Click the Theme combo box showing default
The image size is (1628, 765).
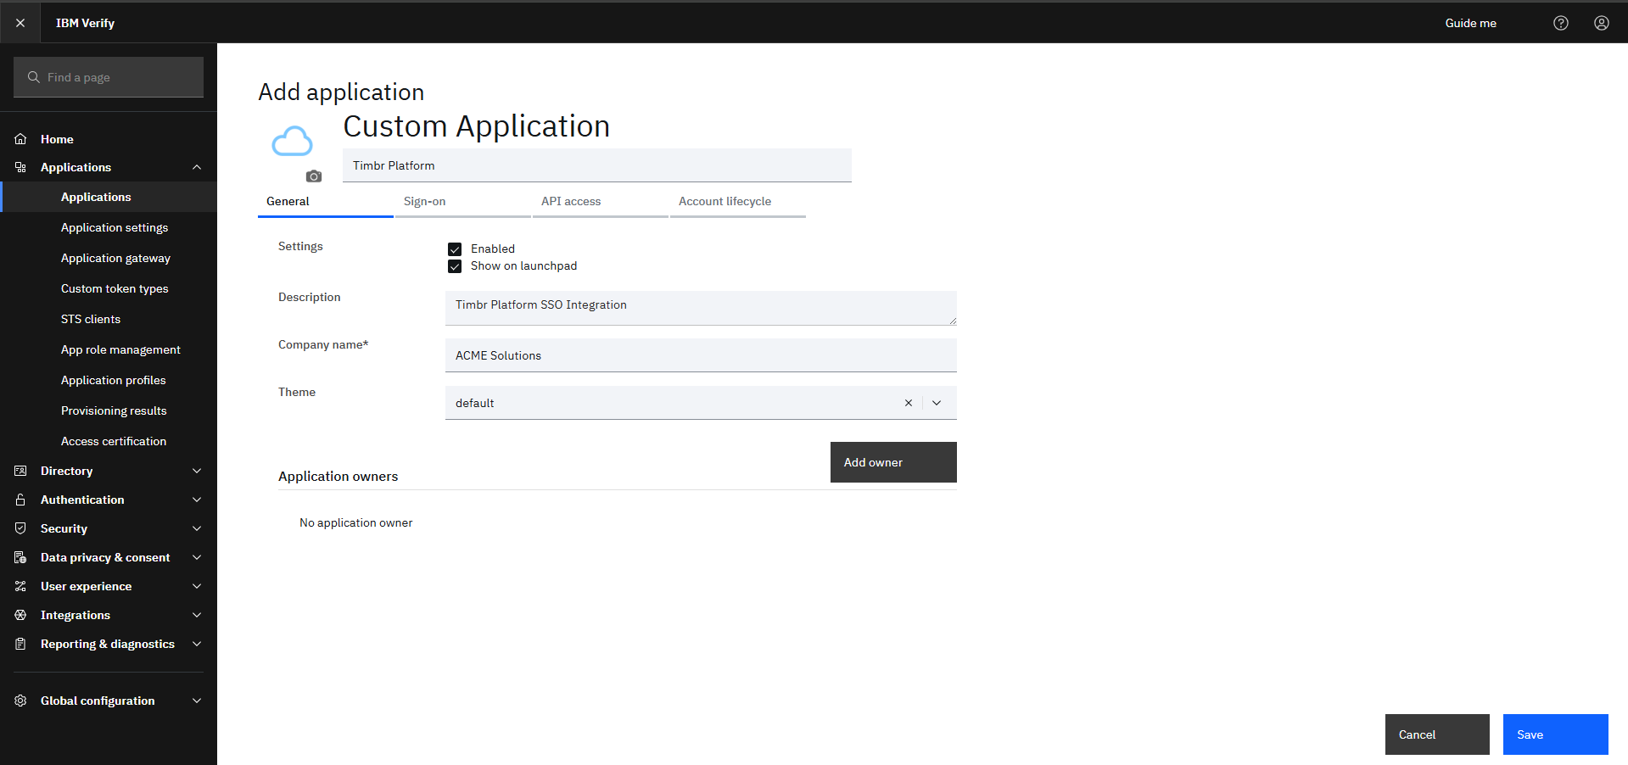pos(701,403)
